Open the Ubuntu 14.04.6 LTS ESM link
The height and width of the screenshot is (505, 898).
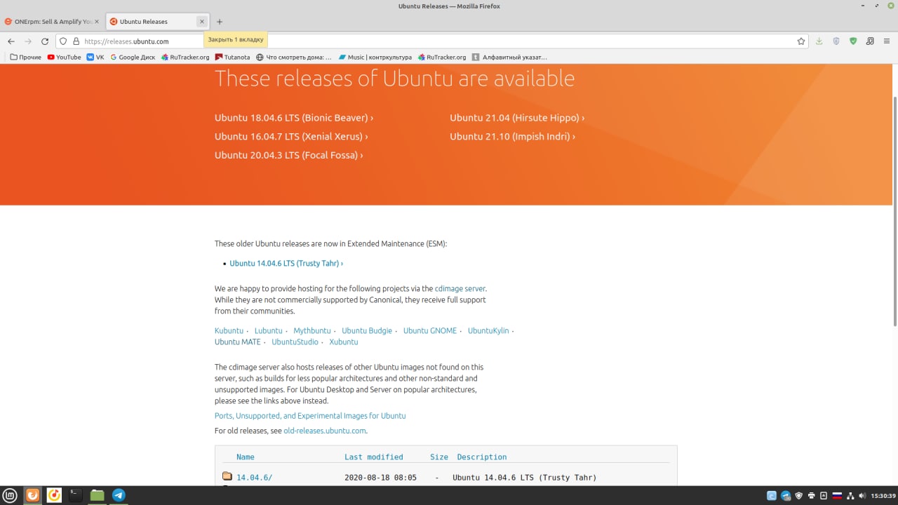[286, 264]
